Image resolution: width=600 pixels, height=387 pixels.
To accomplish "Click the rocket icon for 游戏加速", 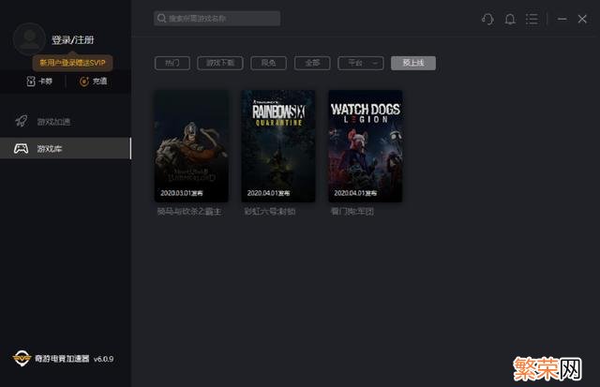I will (21, 122).
